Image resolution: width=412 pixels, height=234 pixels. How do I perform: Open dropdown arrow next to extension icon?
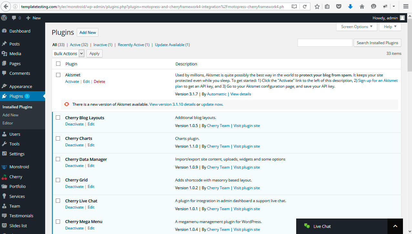394,6
